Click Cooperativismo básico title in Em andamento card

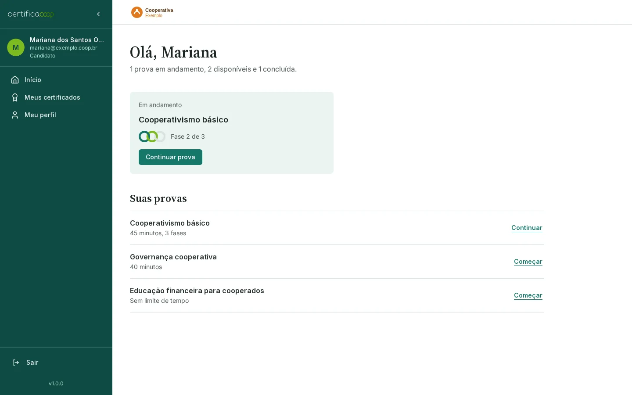coord(183,120)
